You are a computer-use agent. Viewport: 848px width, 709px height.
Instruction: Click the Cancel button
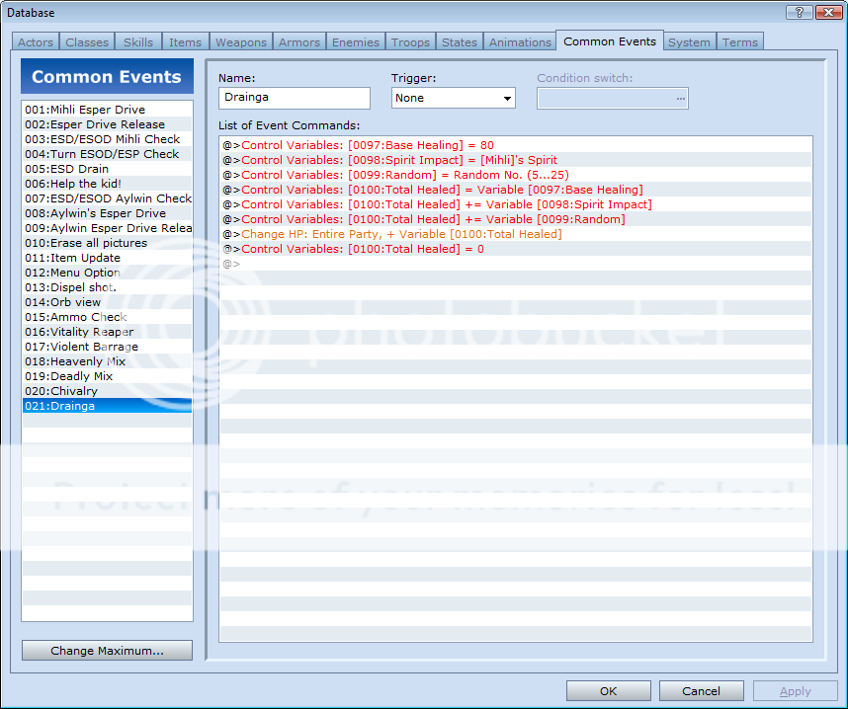coord(701,691)
